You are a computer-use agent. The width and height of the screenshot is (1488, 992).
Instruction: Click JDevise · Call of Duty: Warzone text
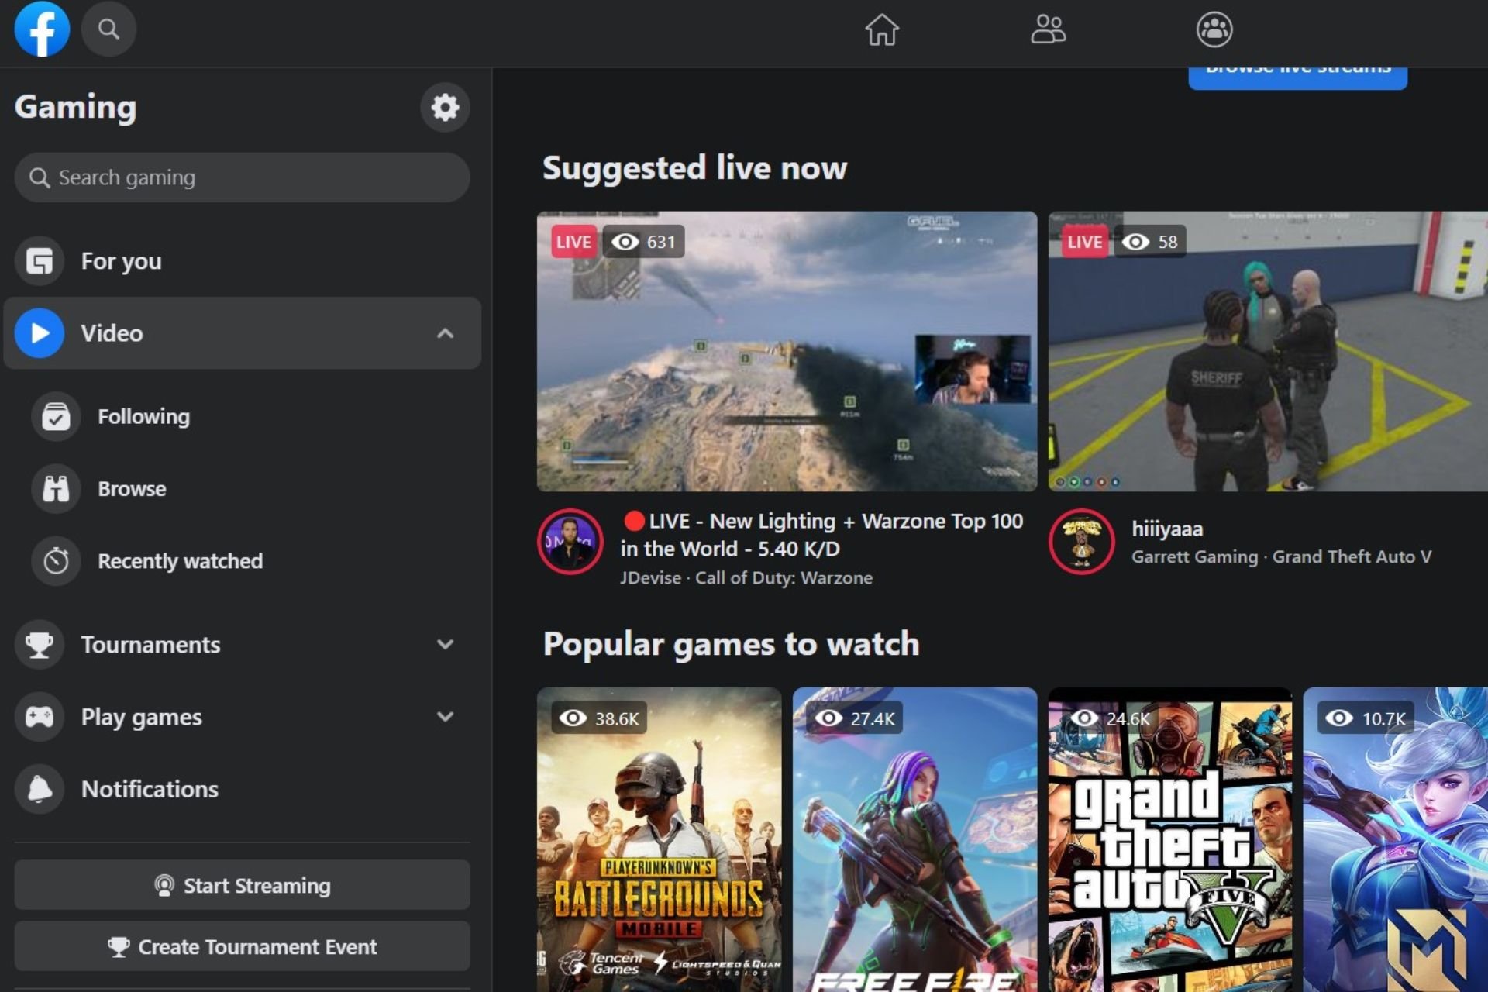click(746, 578)
